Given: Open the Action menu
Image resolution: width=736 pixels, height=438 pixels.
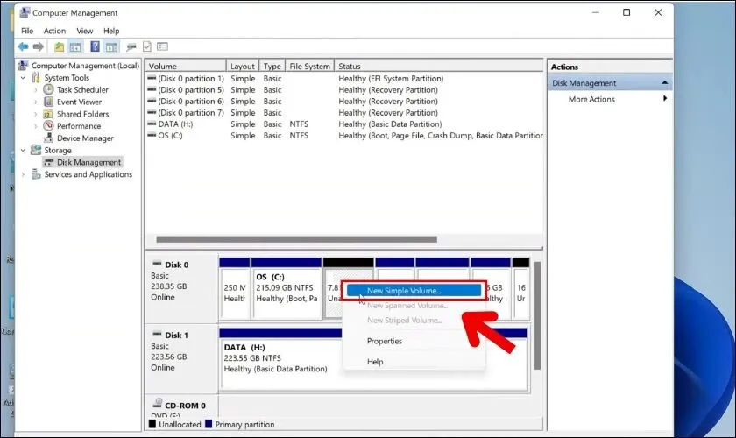Looking at the screenshot, I should [54, 31].
